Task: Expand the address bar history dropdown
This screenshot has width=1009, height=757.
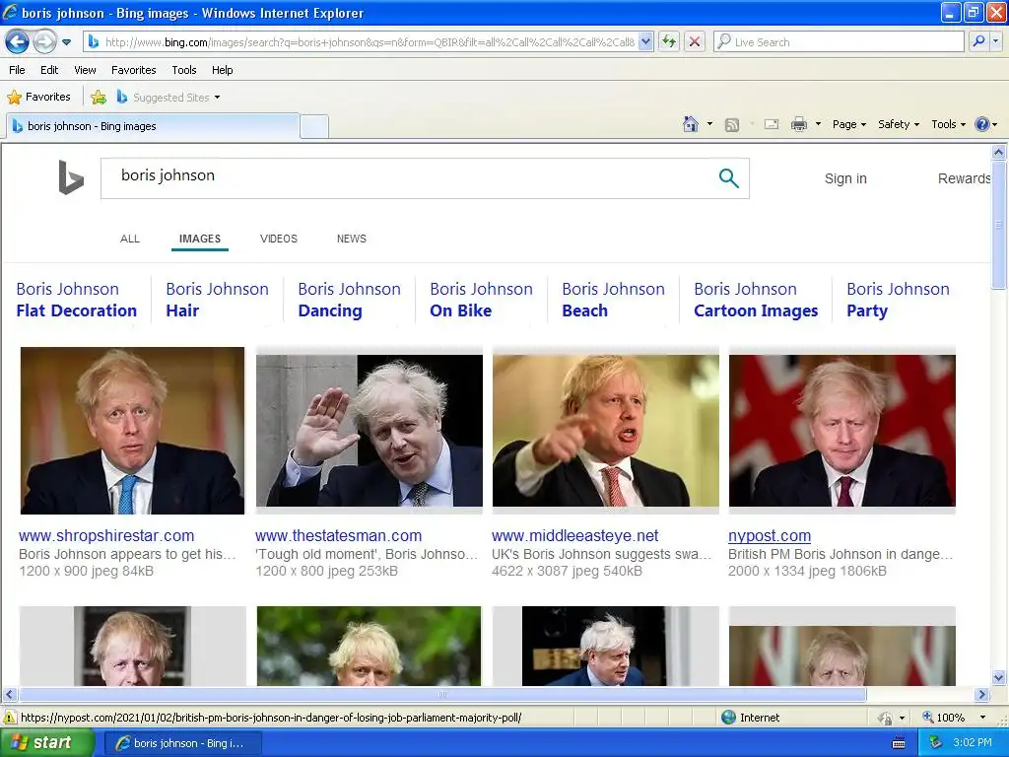Action: (x=646, y=42)
